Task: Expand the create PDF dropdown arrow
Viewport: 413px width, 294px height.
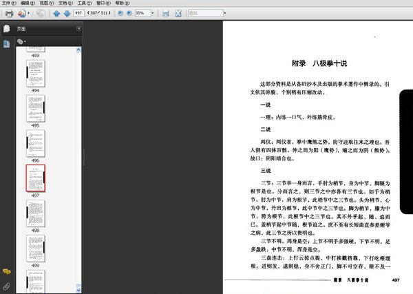Action: tap(28, 13)
